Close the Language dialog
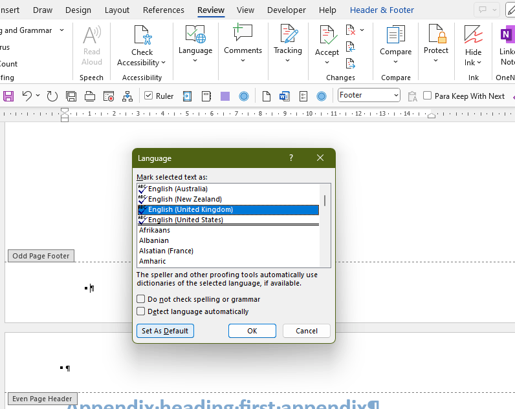 (x=320, y=158)
